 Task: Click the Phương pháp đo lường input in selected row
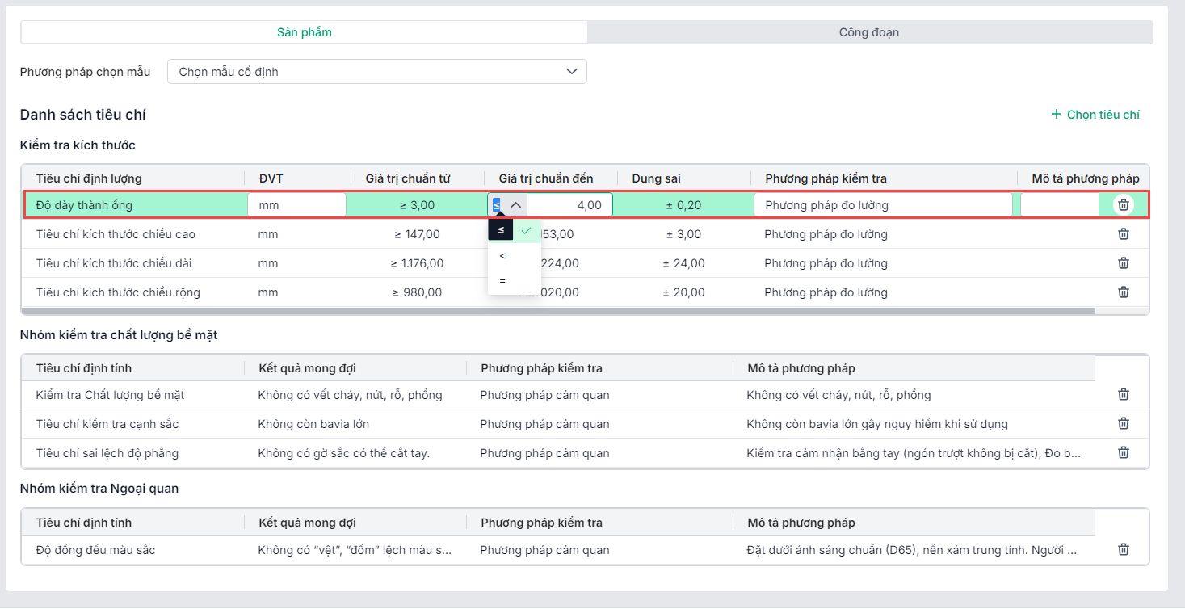coord(882,205)
